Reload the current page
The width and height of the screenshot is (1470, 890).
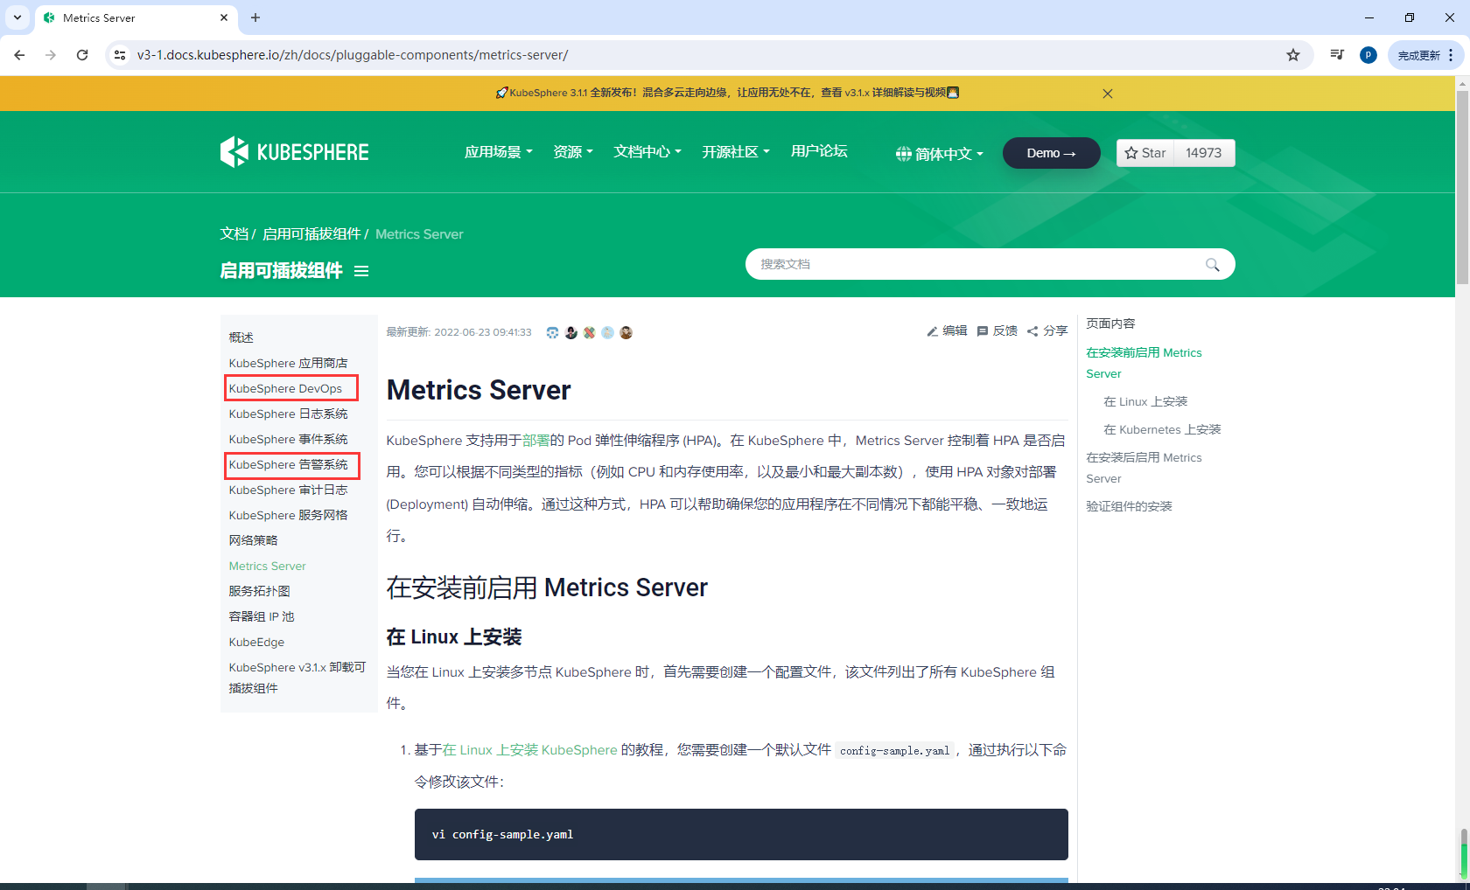coord(82,55)
